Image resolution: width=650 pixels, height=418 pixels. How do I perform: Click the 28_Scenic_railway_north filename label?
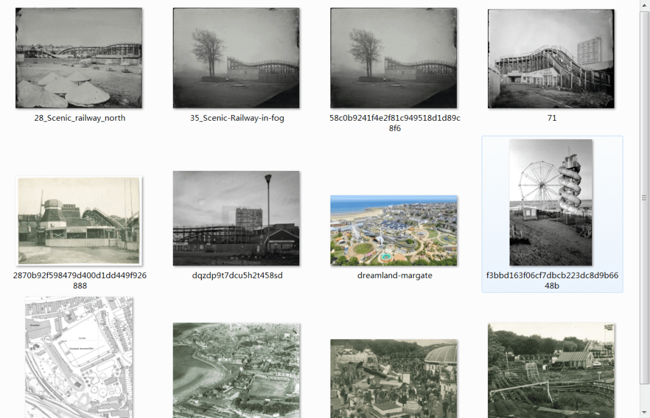pyautogui.click(x=79, y=118)
